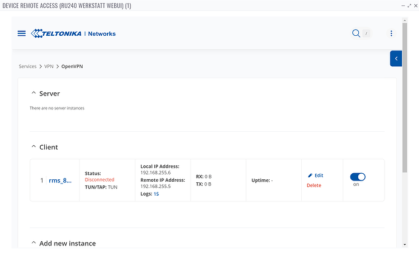Click 'There are no server instances' text
The image size is (419, 257).
pyautogui.click(x=57, y=108)
